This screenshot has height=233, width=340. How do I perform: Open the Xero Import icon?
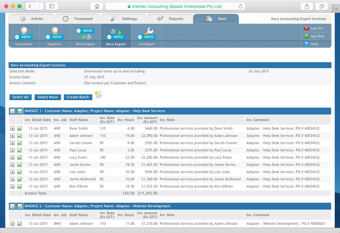(x=85, y=34)
